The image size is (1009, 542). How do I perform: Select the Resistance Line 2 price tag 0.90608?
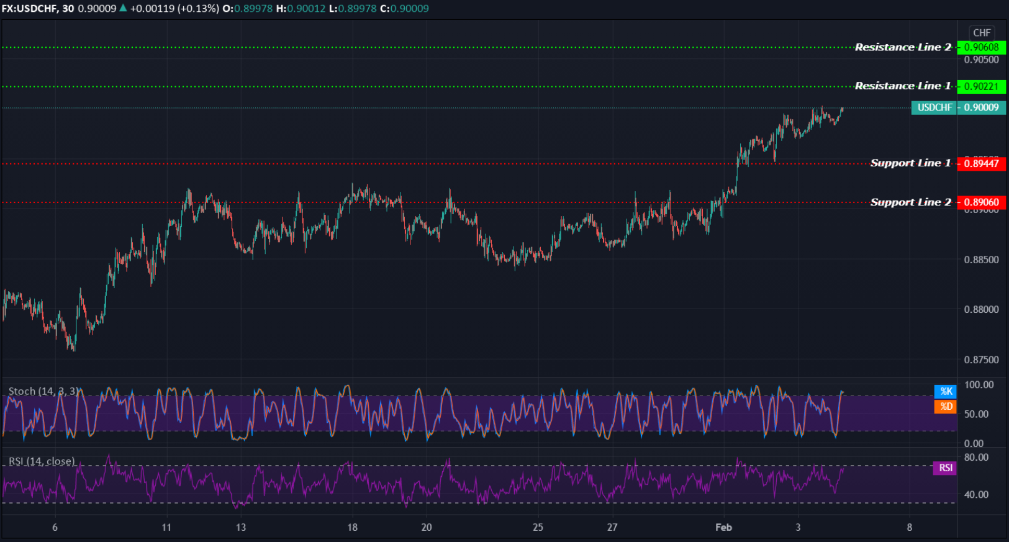[981, 47]
